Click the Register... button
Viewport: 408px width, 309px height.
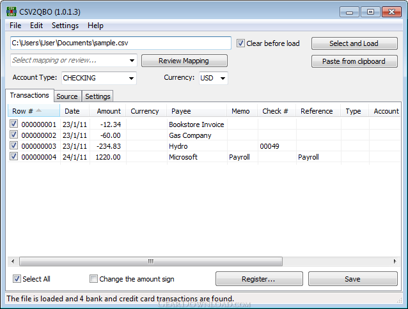259,279
